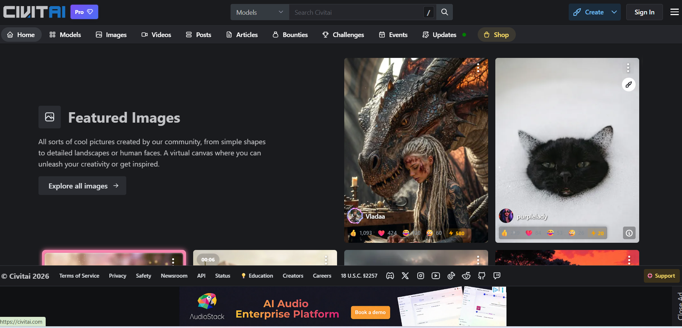Screen dimensions: 682x328
Task: Open the Discord link in footer
Action: [390, 276]
